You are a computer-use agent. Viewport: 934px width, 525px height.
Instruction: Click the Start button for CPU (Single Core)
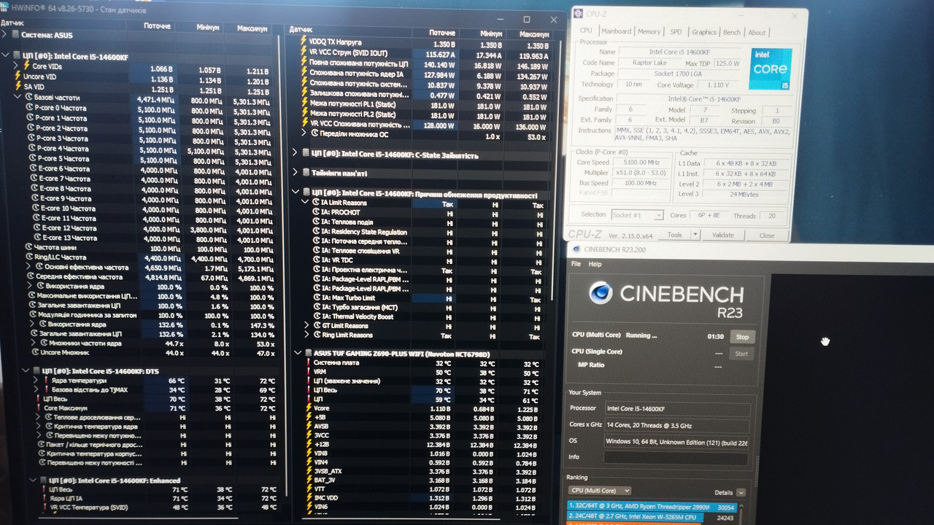click(741, 354)
